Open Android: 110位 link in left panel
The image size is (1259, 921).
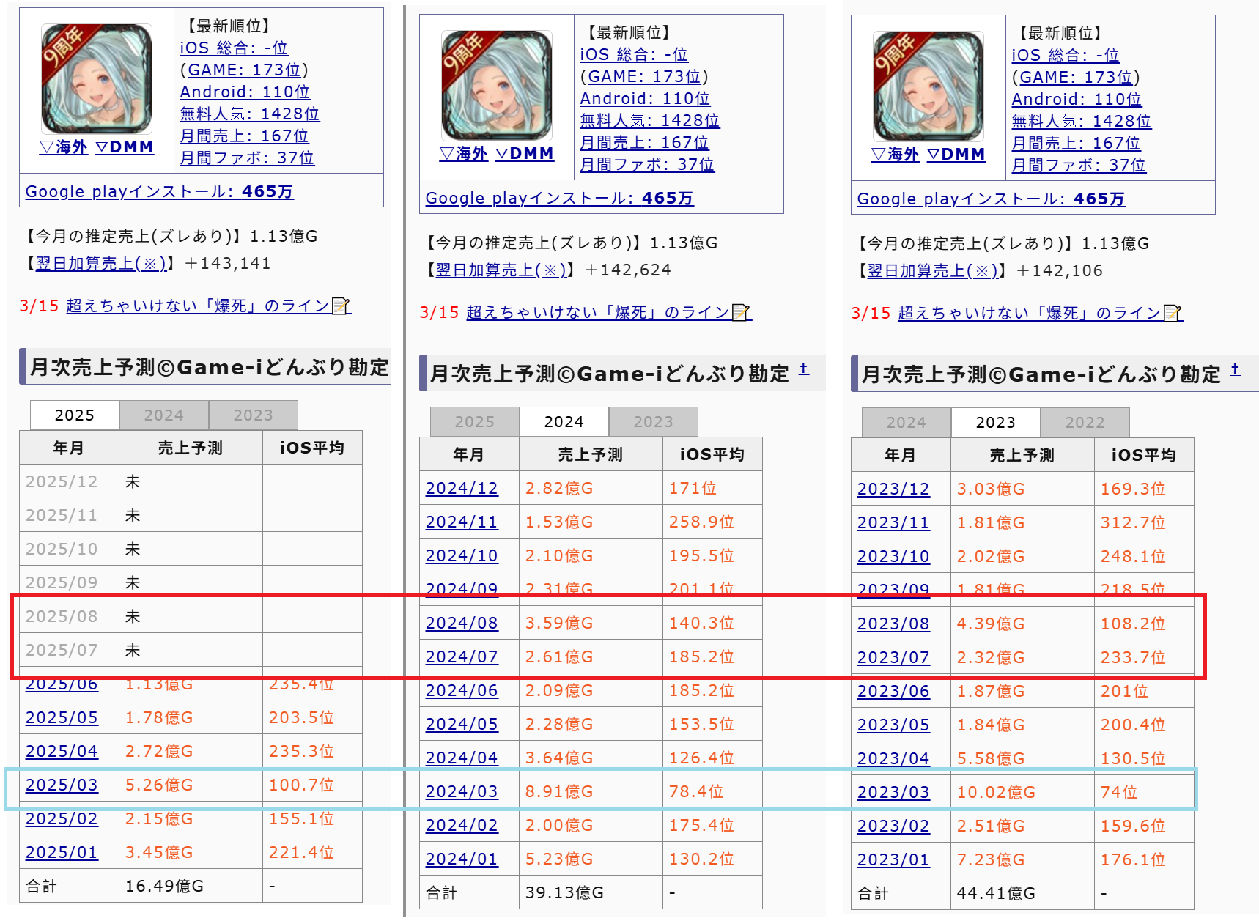(245, 92)
